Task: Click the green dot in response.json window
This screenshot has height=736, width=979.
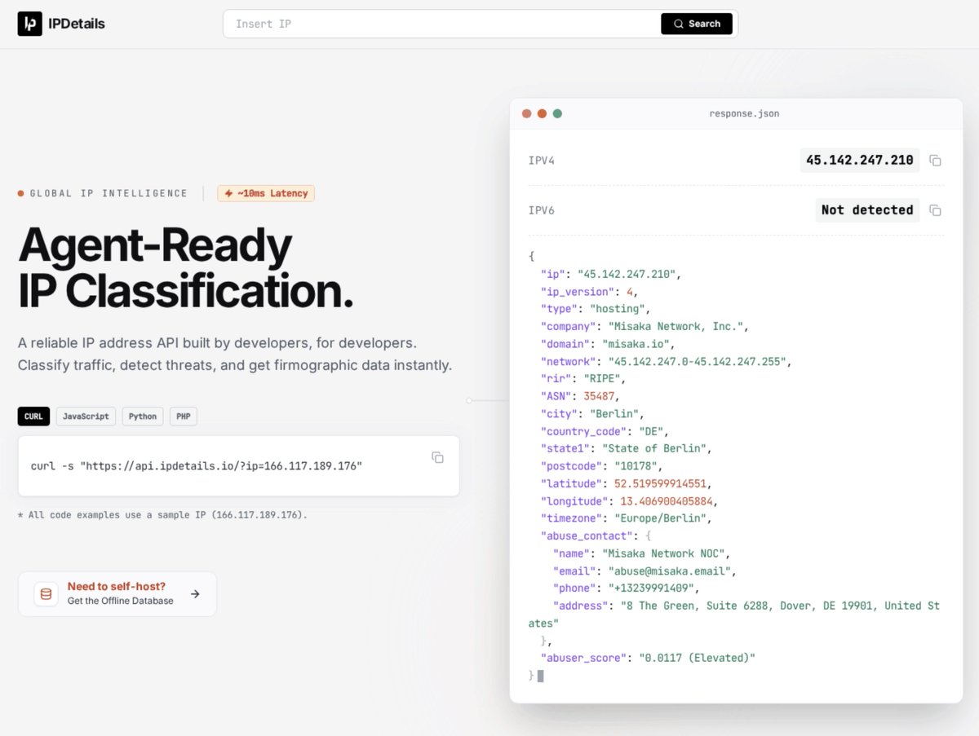Action: [557, 113]
